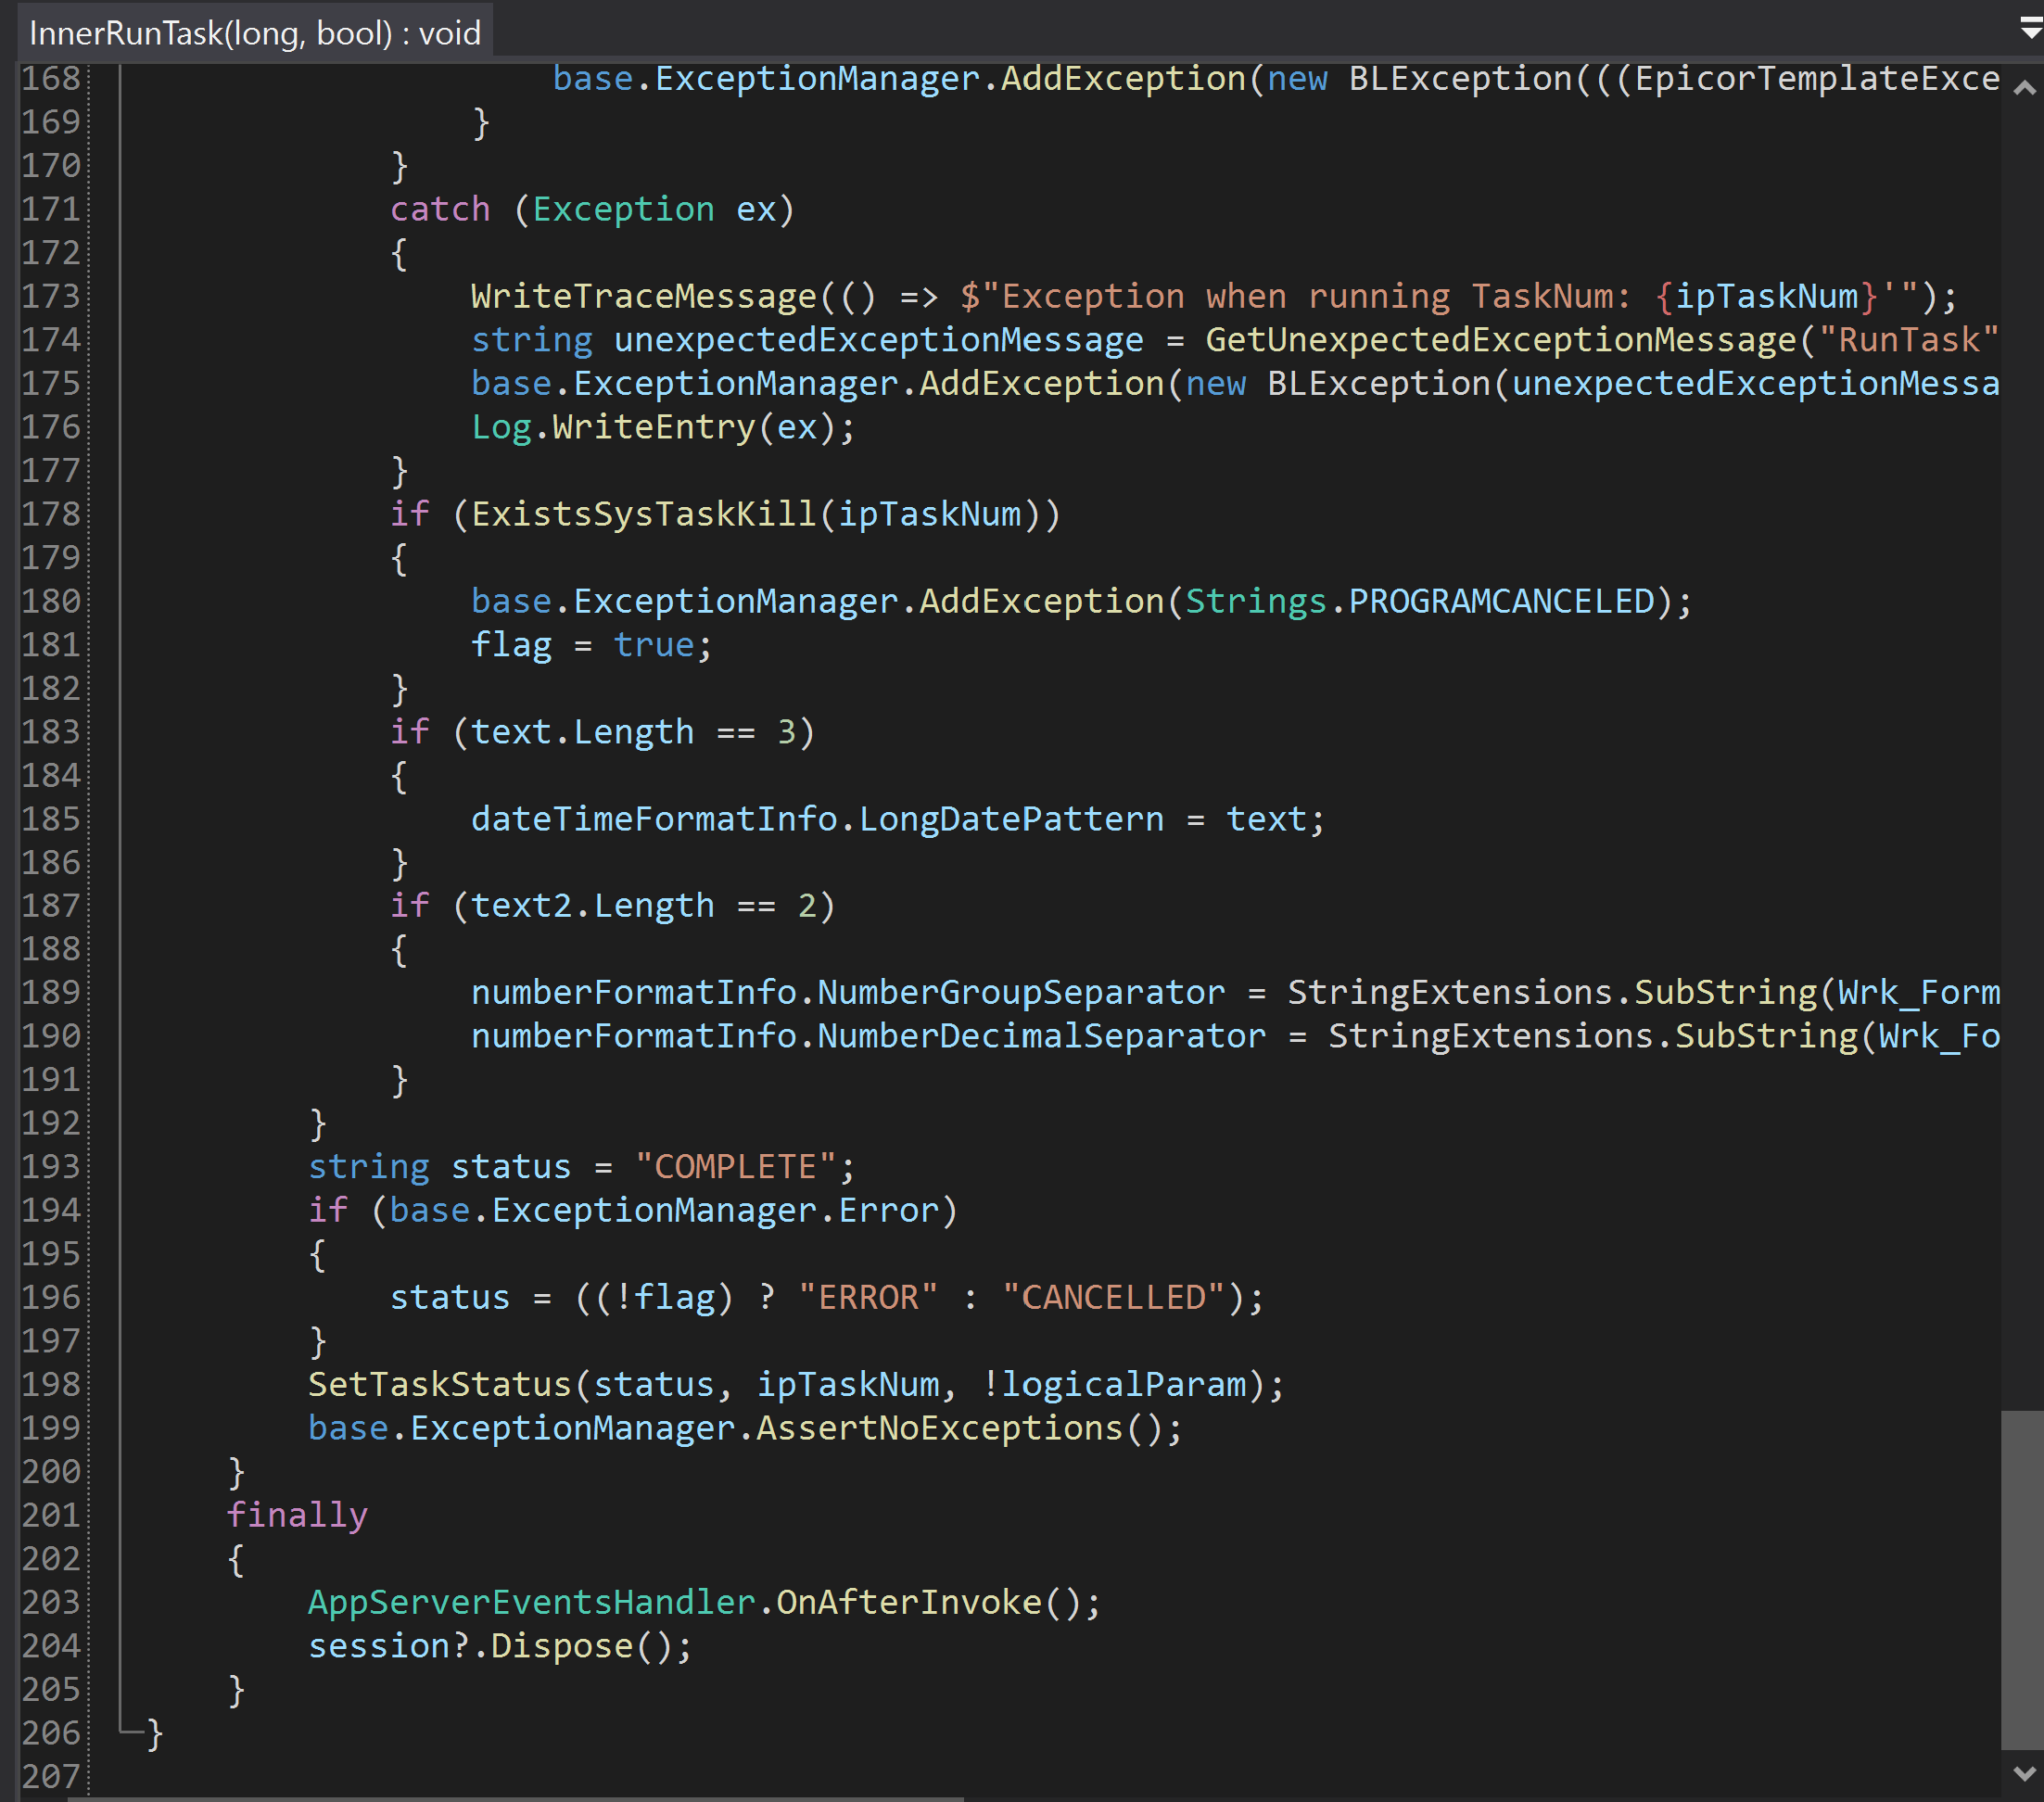This screenshot has height=1802, width=2044.
Task: Click the GetUnexpectedExceptionMessage method reference
Action: [1500, 340]
